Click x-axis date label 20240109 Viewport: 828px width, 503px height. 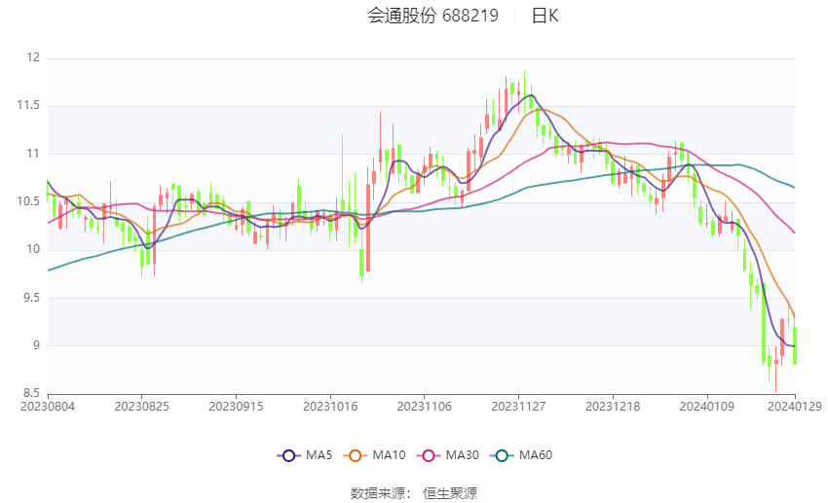coord(706,407)
